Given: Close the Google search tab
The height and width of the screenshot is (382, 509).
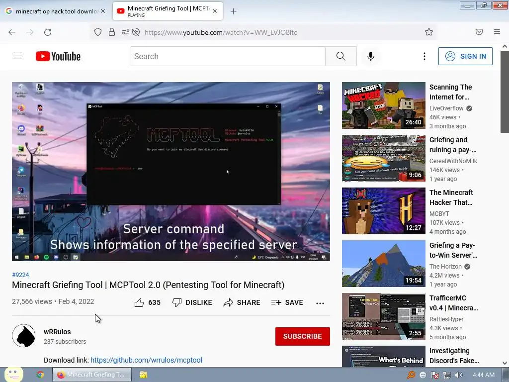Looking at the screenshot, I should 103,11.
